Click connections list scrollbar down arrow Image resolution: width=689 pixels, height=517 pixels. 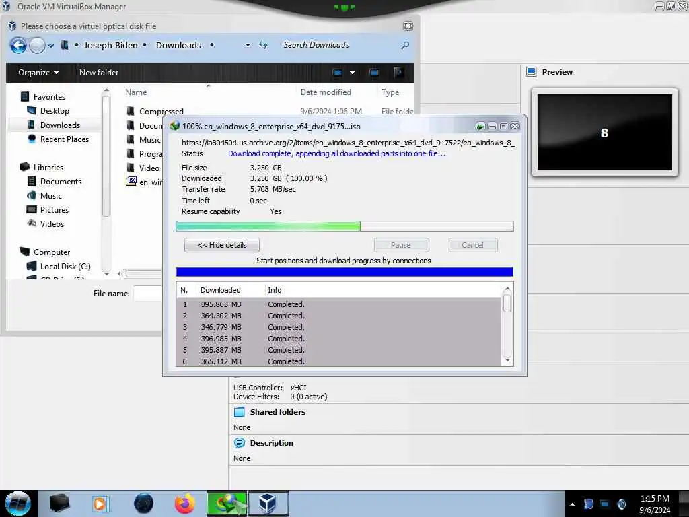click(x=507, y=361)
